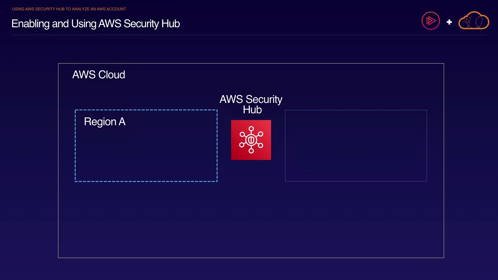The image size is (498, 280).
Task: Click the word "ANALYZE" in the orange header
Action: pos(80,9)
